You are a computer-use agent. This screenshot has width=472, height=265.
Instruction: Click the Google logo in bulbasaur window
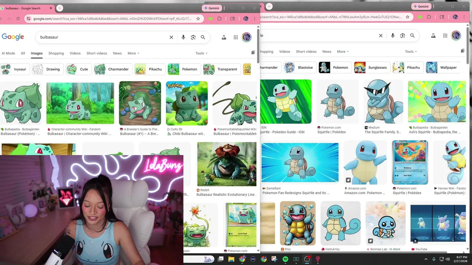point(13,37)
